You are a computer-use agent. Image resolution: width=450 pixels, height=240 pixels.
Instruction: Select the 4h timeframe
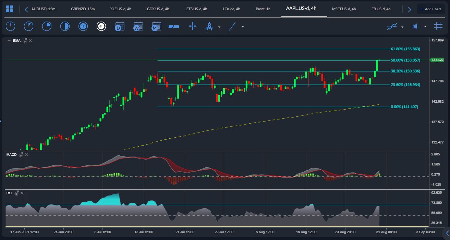pos(101,26)
